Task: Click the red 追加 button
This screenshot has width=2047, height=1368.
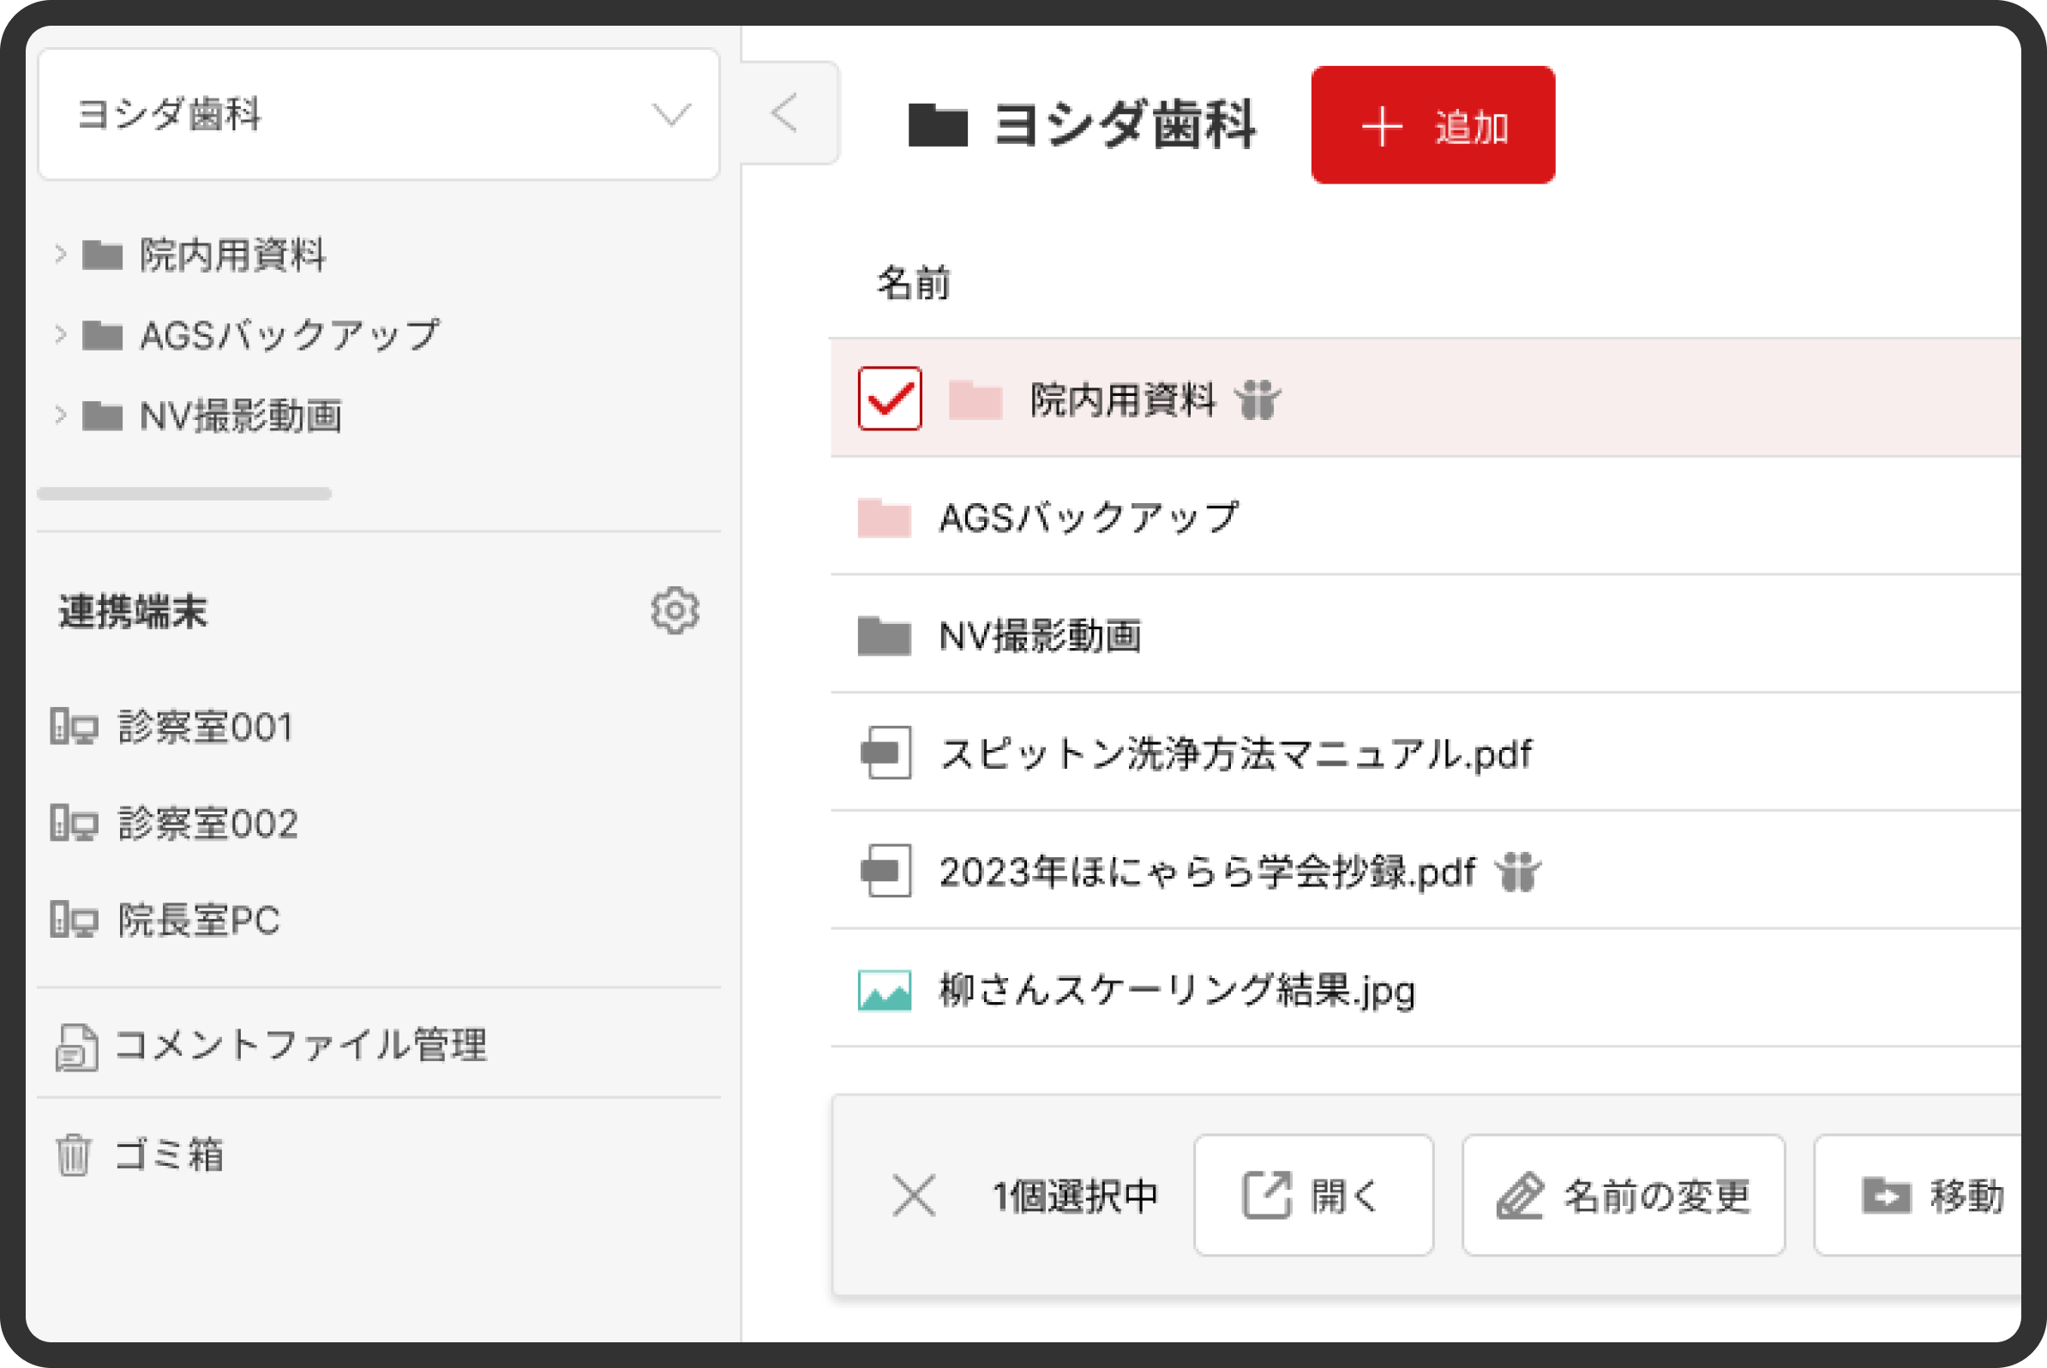Action: click(1432, 126)
